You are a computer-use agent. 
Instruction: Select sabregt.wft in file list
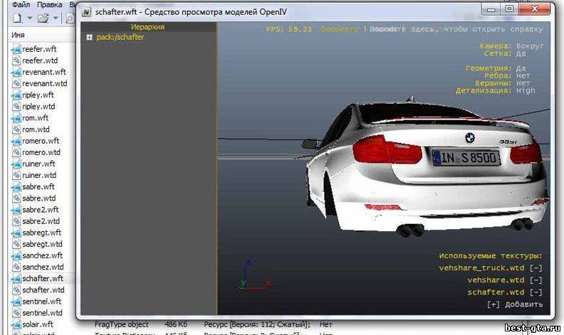[x=42, y=233]
